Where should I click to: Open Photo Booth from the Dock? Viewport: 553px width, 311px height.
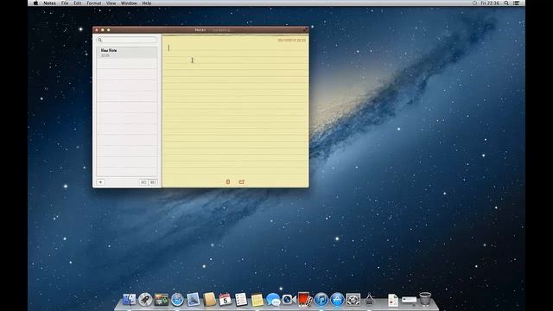click(x=305, y=299)
